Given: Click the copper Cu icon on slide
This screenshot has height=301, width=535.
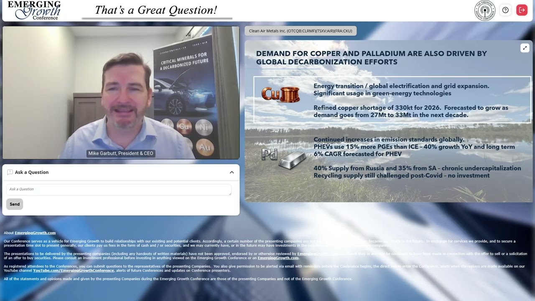Looking at the screenshot, I should pos(280,94).
